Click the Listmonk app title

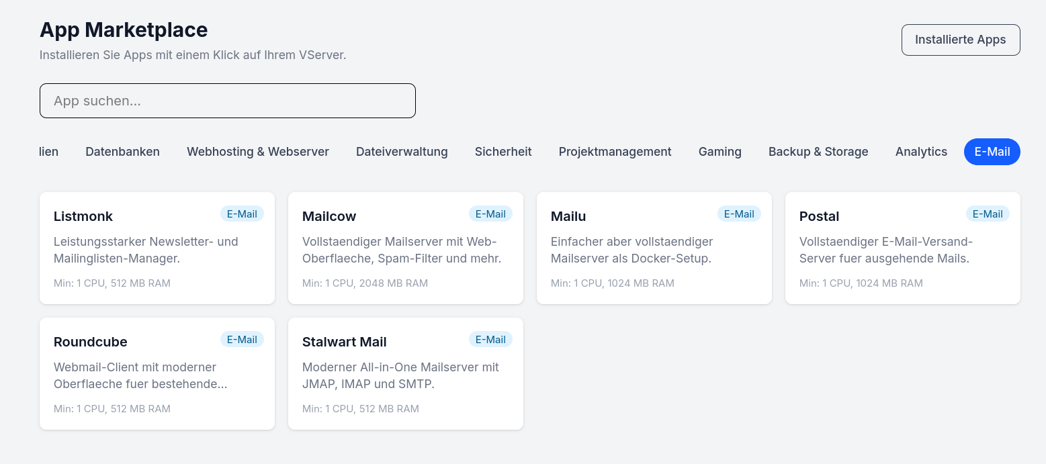coord(83,216)
